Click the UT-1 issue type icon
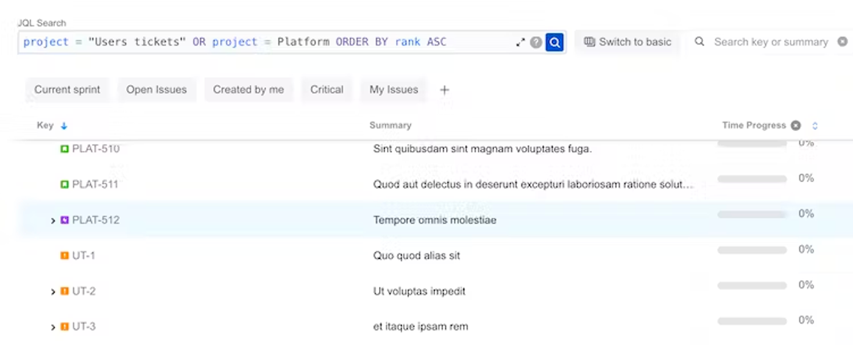Screen dimensions: 853x346 click(x=65, y=256)
